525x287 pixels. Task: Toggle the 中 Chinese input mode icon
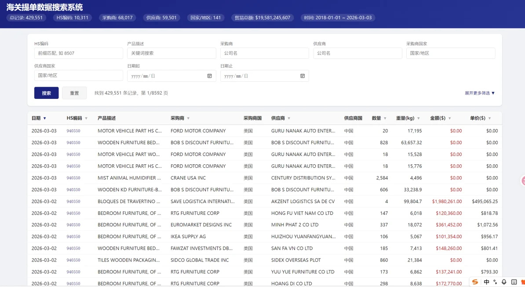point(486,282)
